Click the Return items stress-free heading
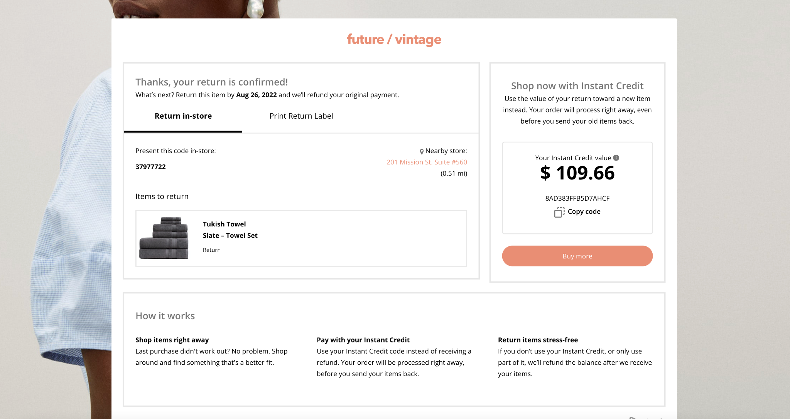The image size is (790, 419). (538, 340)
